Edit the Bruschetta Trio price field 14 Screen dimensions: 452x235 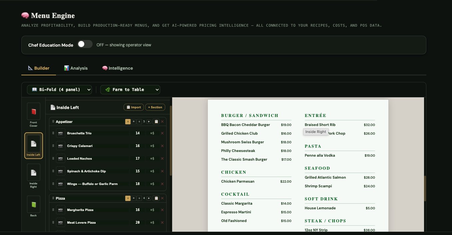tap(138, 133)
